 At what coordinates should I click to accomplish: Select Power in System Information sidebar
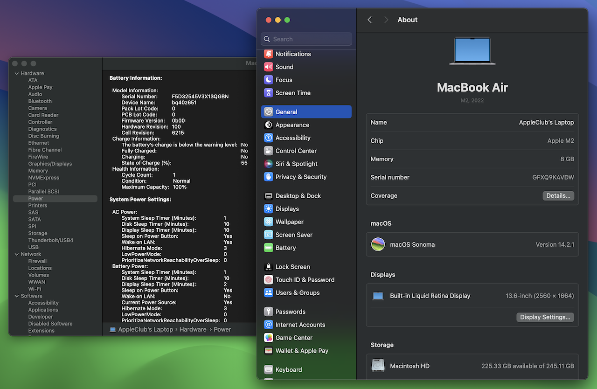56,199
